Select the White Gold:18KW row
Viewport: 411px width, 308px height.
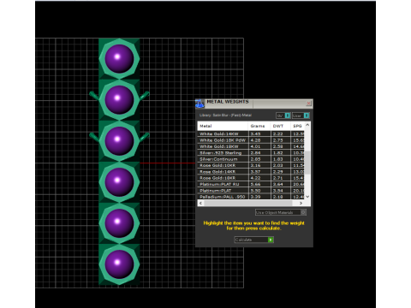tap(251, 146)
